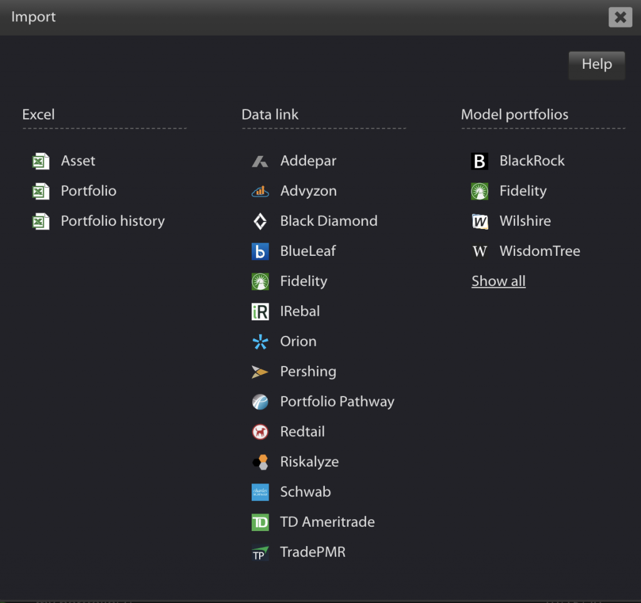Click the Fidelity icon under Data link
Viewport: 641px width, 603px height.
260,281
